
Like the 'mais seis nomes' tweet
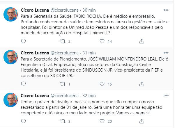coord(102,121)
